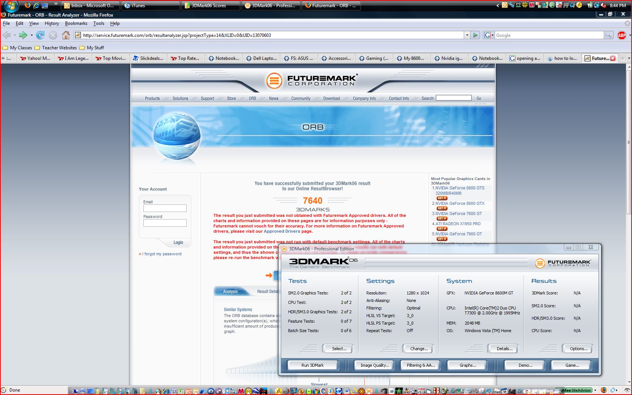Click the search magnifier icon in the Google box
632x395 pixels.
click(x=608, y=35)
